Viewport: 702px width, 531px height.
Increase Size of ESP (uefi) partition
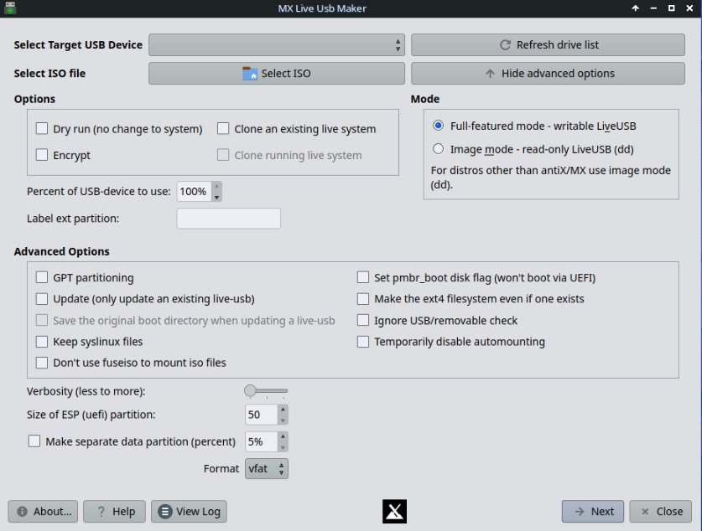tap(283, 410)
